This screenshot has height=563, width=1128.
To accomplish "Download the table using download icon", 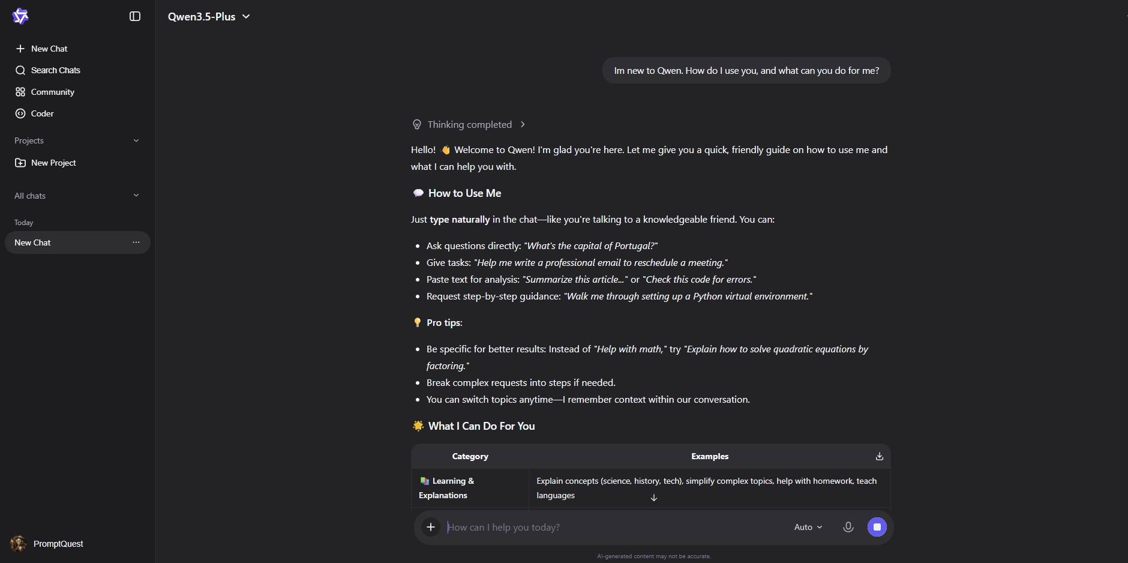I will click(x=879, y=456).
